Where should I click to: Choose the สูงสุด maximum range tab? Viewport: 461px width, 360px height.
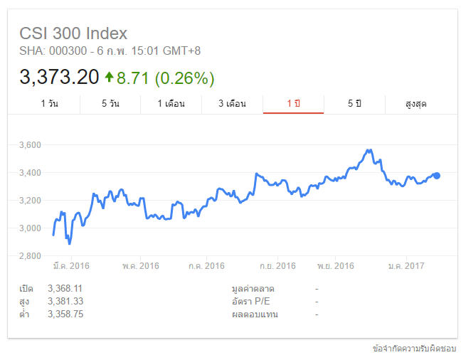pos(415,104)
